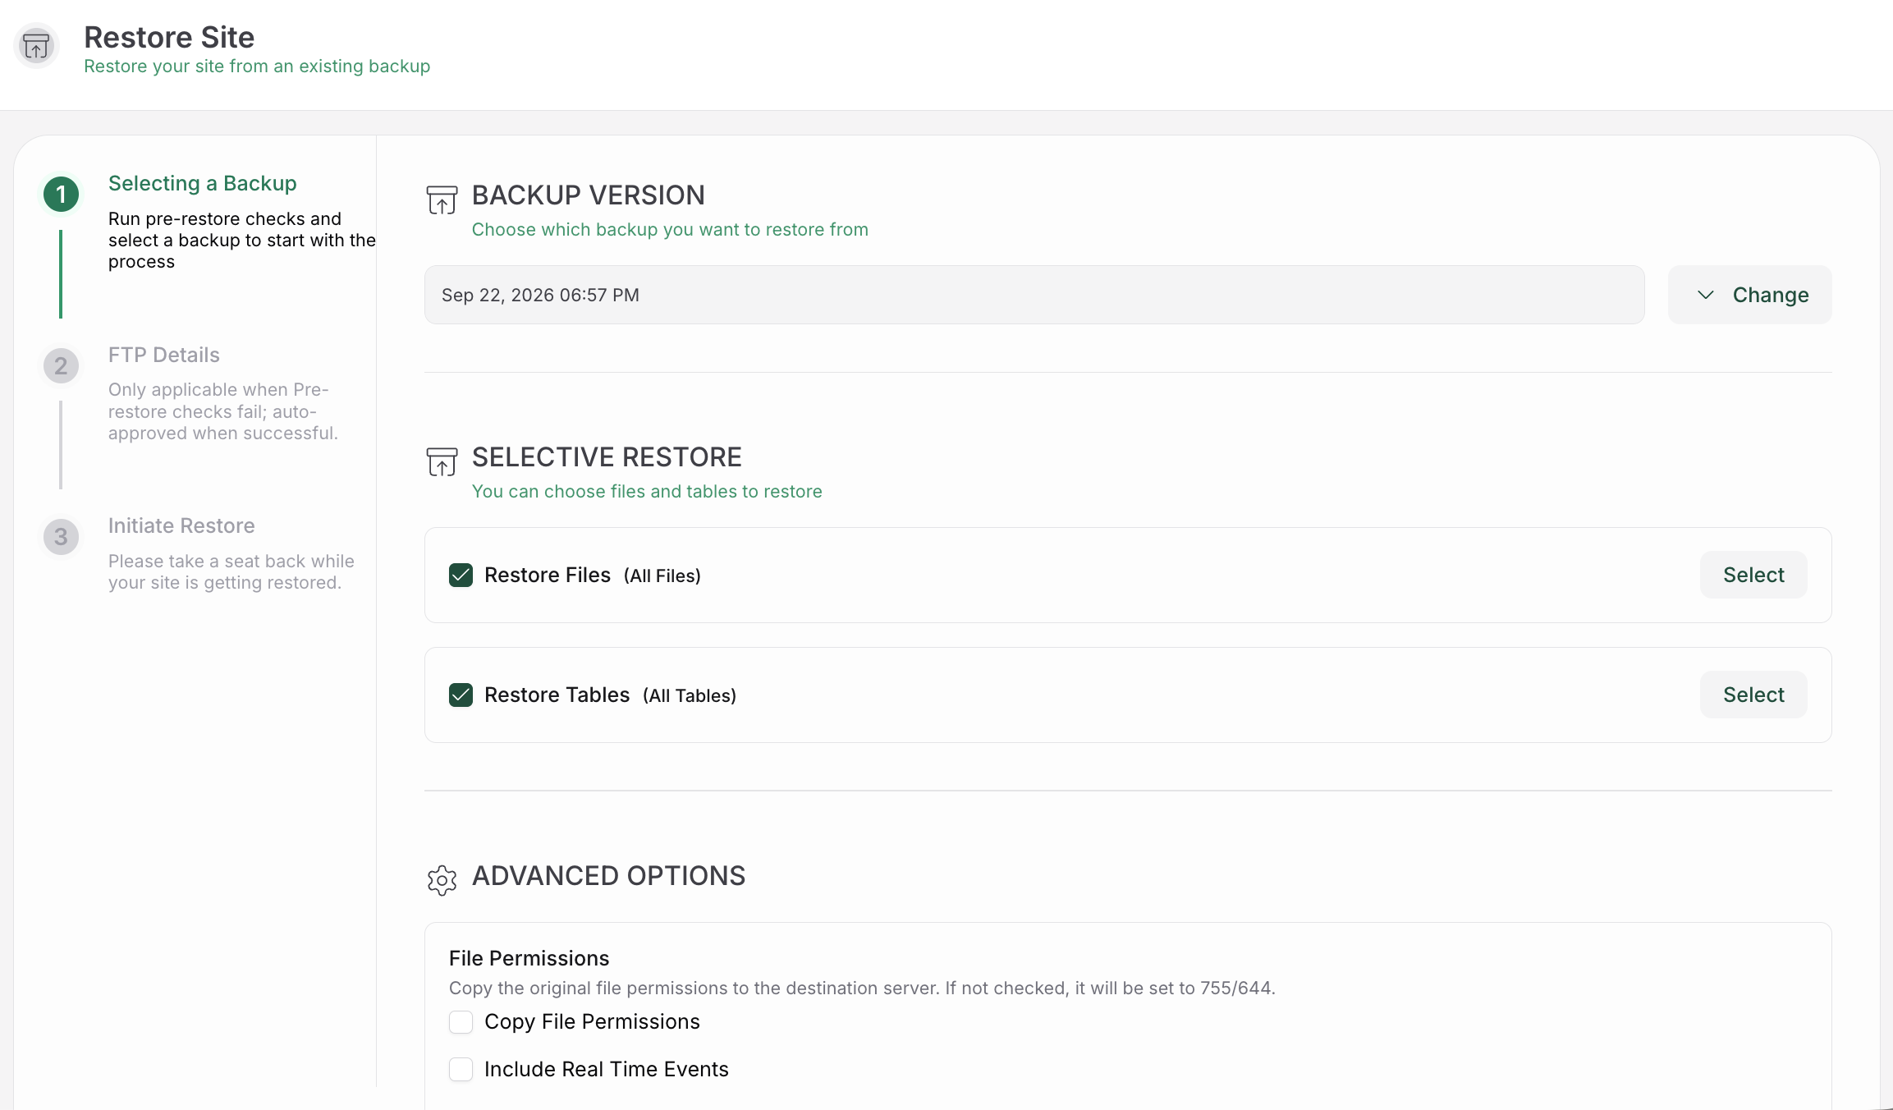Click 'Choose which backup you want to restore from'
Image resolution: width=1893 pixels, height=1110 pixels.
[670, 230]
